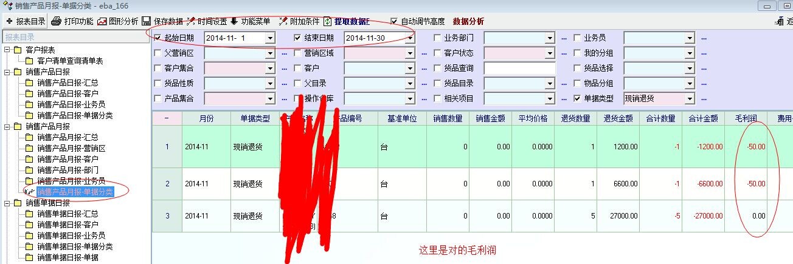Open the 单据类型 dropdown showing 现销退货
This screenshot has height=264, width=793.
point(689,98)
